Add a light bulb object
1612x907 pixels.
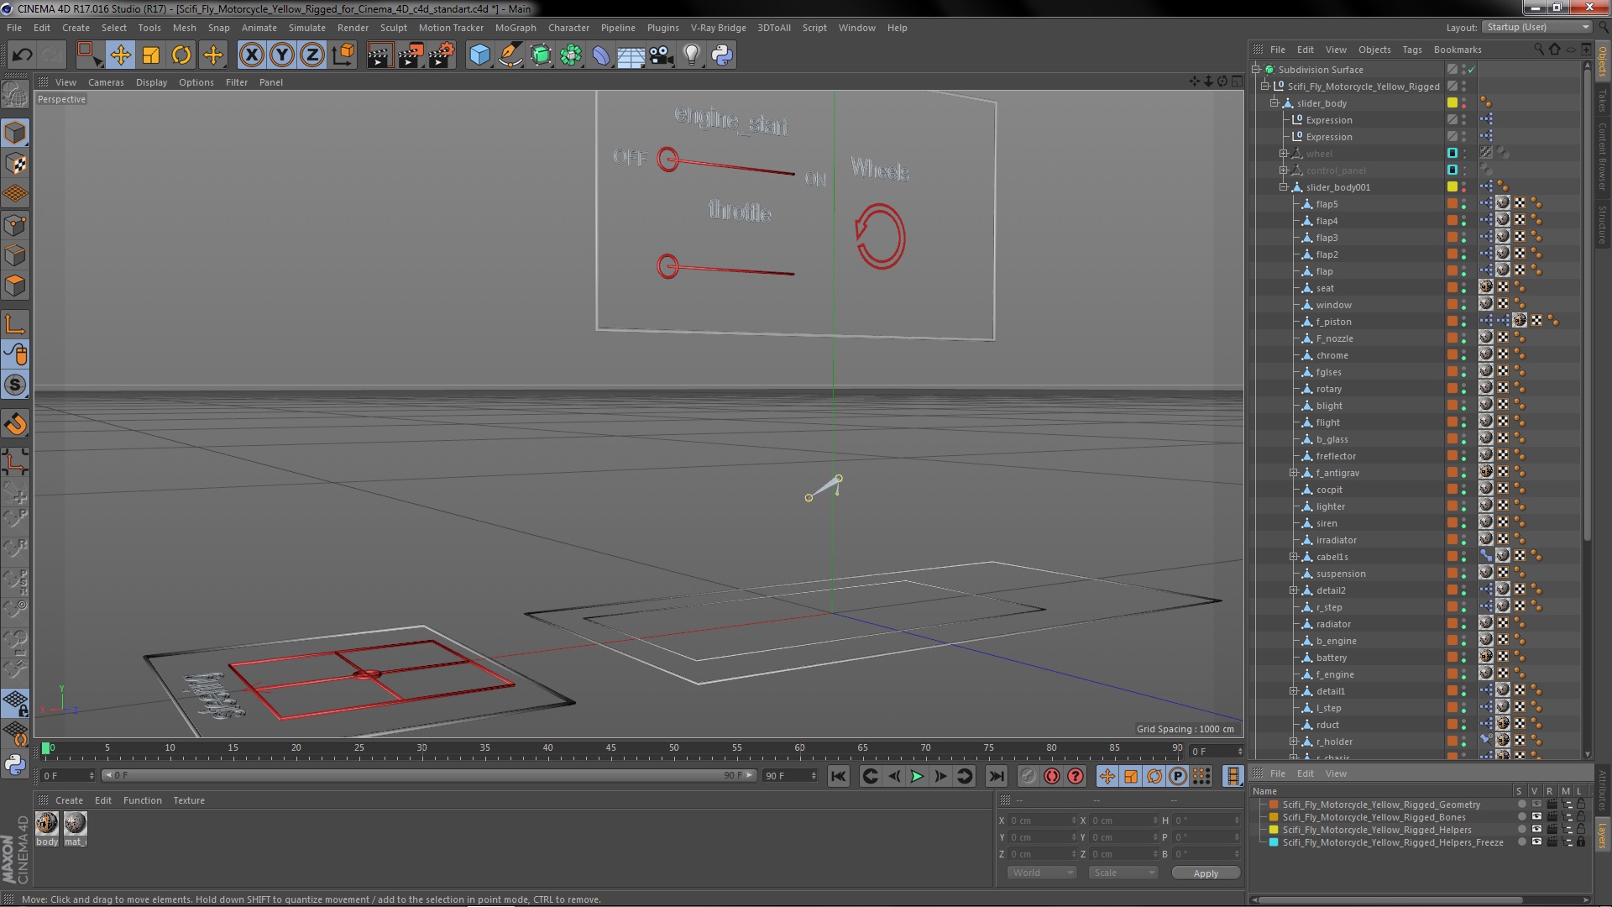click(x=692, y=55)
